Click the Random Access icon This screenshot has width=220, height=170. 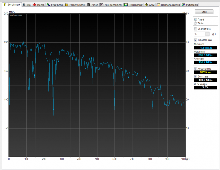(x=158, y=5)
